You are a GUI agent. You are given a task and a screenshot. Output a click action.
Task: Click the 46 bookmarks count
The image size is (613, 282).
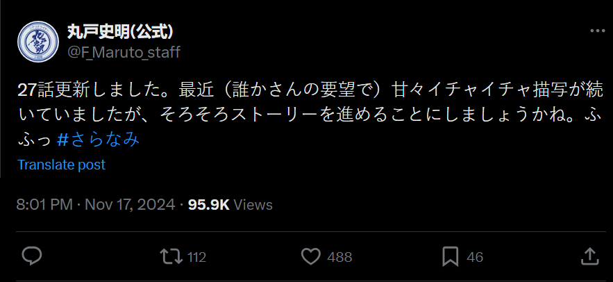[x=475, y=257]
